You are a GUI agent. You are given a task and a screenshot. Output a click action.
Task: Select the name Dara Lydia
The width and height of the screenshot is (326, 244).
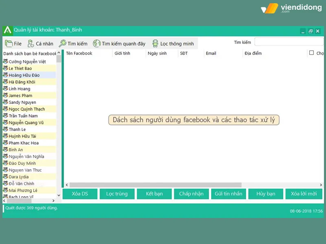[19, 177]
